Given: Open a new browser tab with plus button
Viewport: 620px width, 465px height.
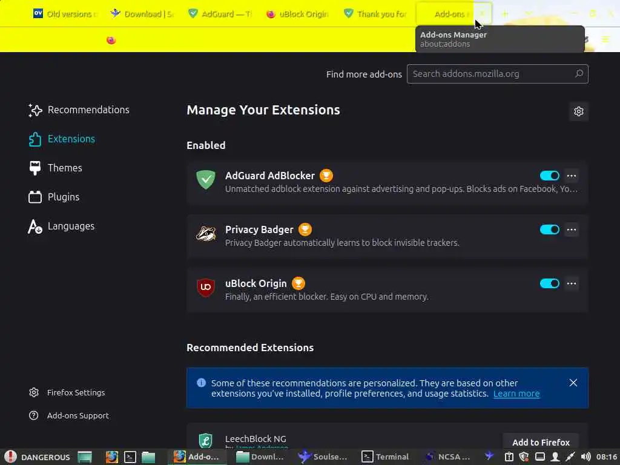Looking at the screenshot, I should click(505, 14).
